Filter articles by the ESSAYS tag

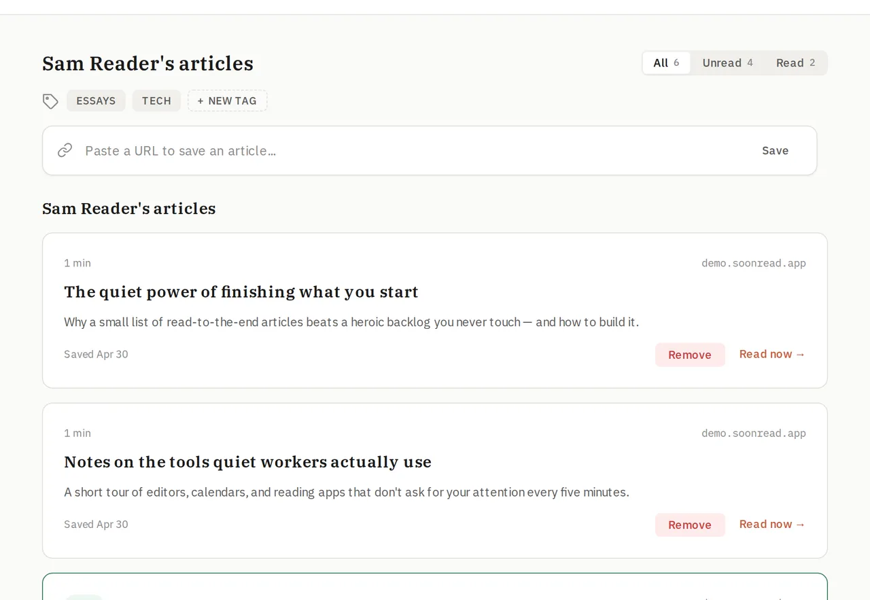click(96, 101)
